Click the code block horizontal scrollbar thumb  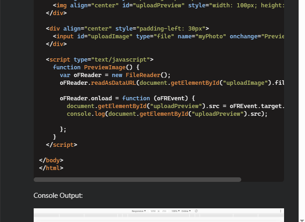[137, 180]
